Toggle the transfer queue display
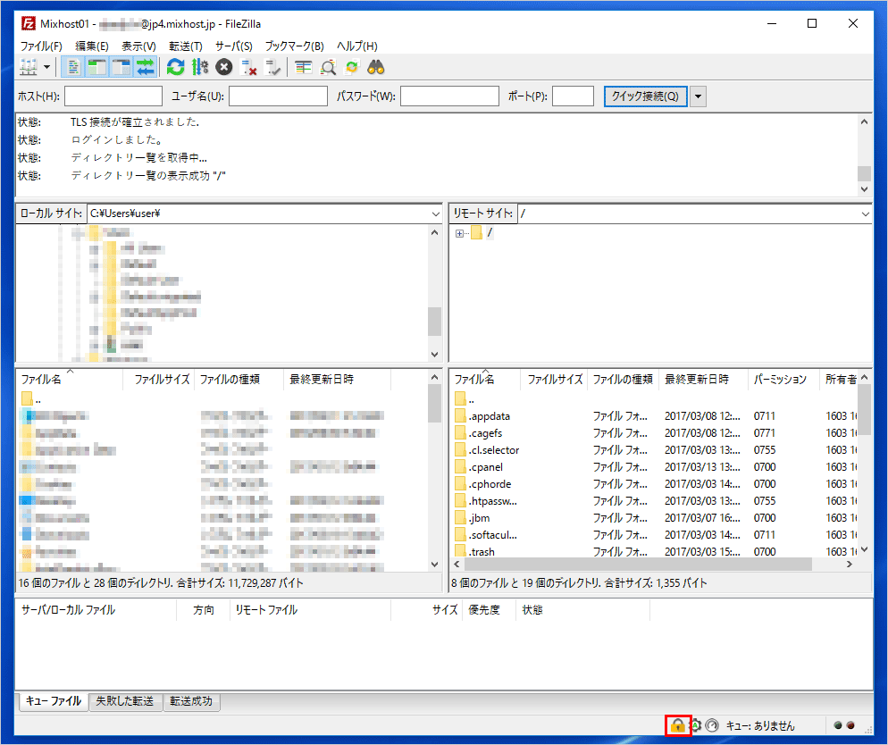This screenshot has width=888, height=745. click(146, 67)
